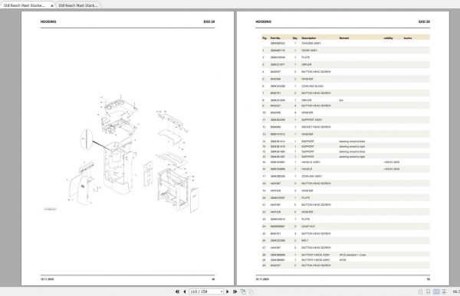The height and width of the screenshot is (296, 460).
Task: Click the Description column header
Action: coord(309,38)
